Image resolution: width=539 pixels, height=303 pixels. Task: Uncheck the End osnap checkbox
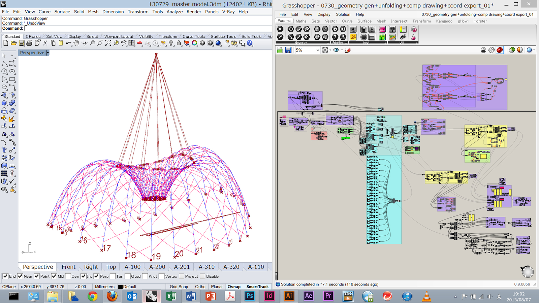5,276
